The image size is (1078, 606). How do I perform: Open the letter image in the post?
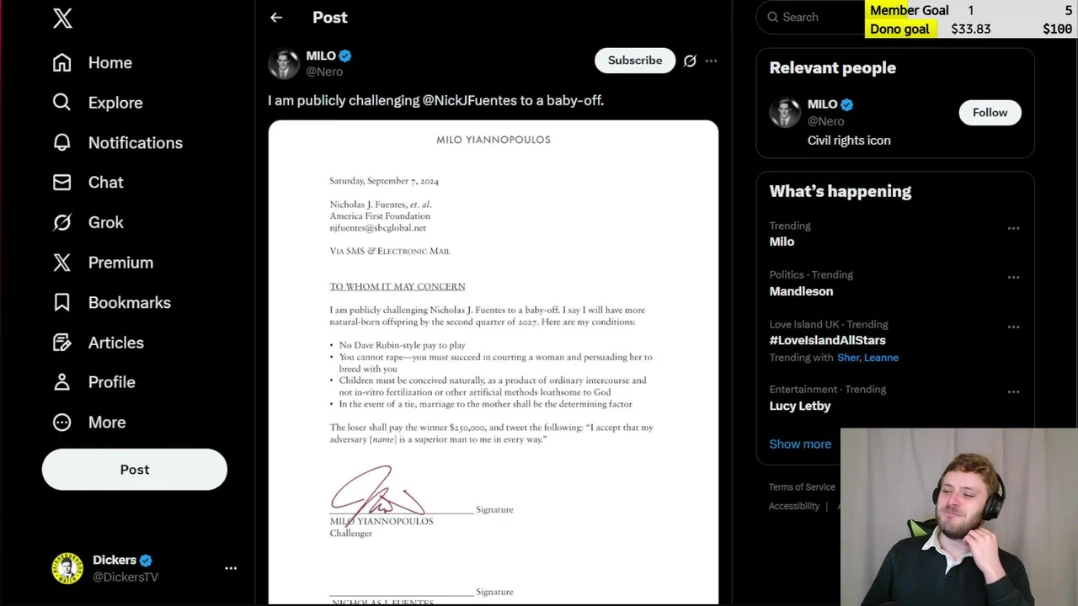click(494, 362)
